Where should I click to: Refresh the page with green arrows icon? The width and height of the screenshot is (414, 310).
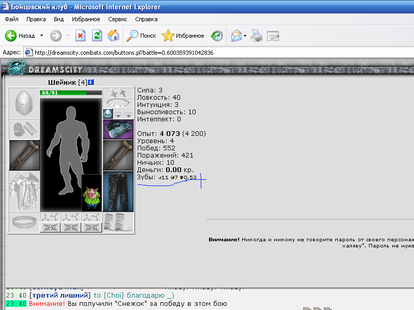[x=97, y=36]
